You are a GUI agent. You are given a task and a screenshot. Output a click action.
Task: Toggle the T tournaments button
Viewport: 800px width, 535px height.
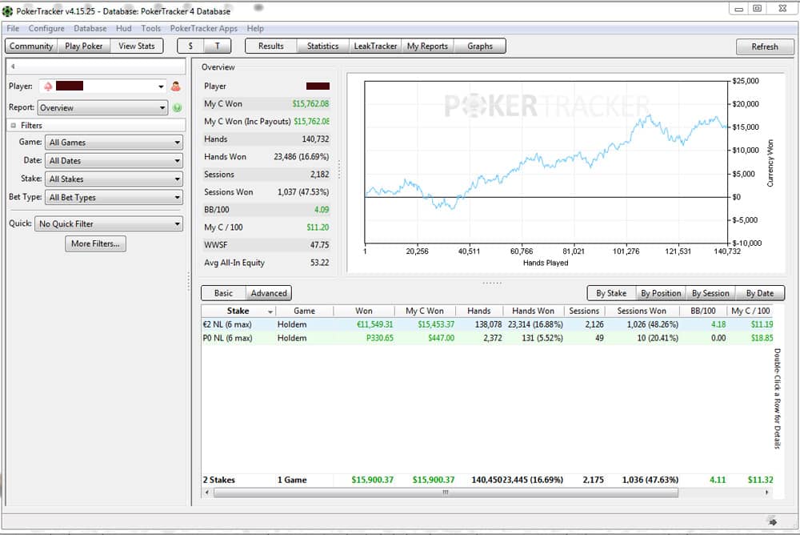pyautogui.click(x=218, y=46)
